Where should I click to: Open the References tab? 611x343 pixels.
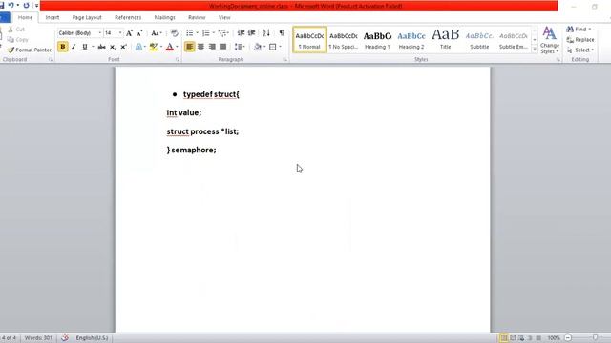tap(128, 17)
